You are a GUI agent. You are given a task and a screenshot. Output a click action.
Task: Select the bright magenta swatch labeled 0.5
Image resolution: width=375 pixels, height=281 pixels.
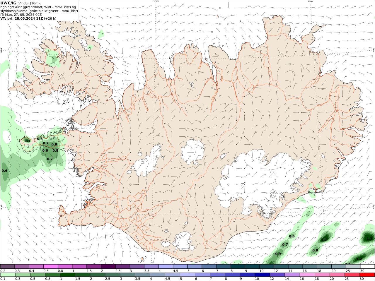pyautogui.click(x=50, y=266)
